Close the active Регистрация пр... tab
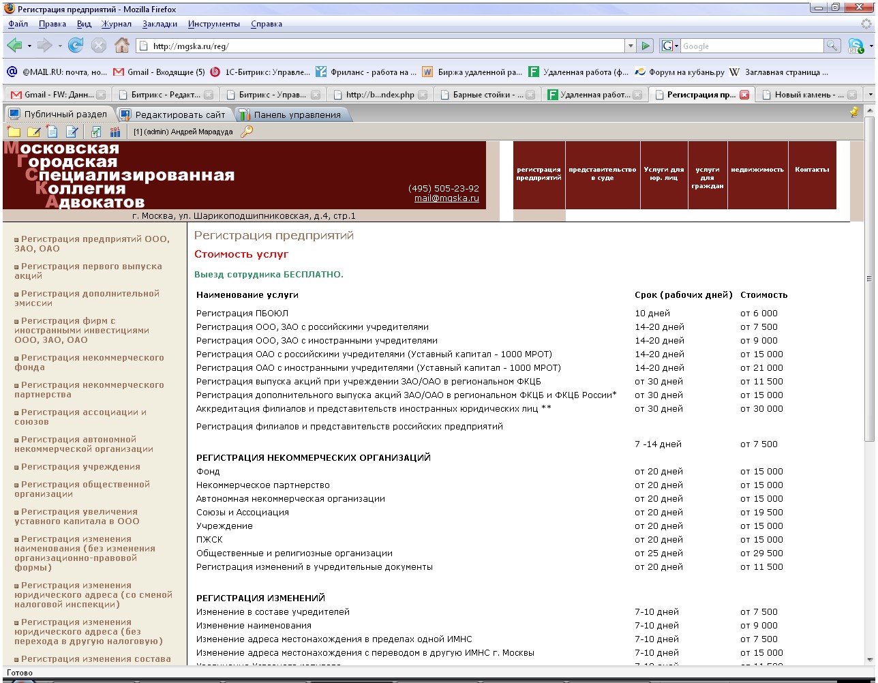878x683 pixels. [744, 95]
